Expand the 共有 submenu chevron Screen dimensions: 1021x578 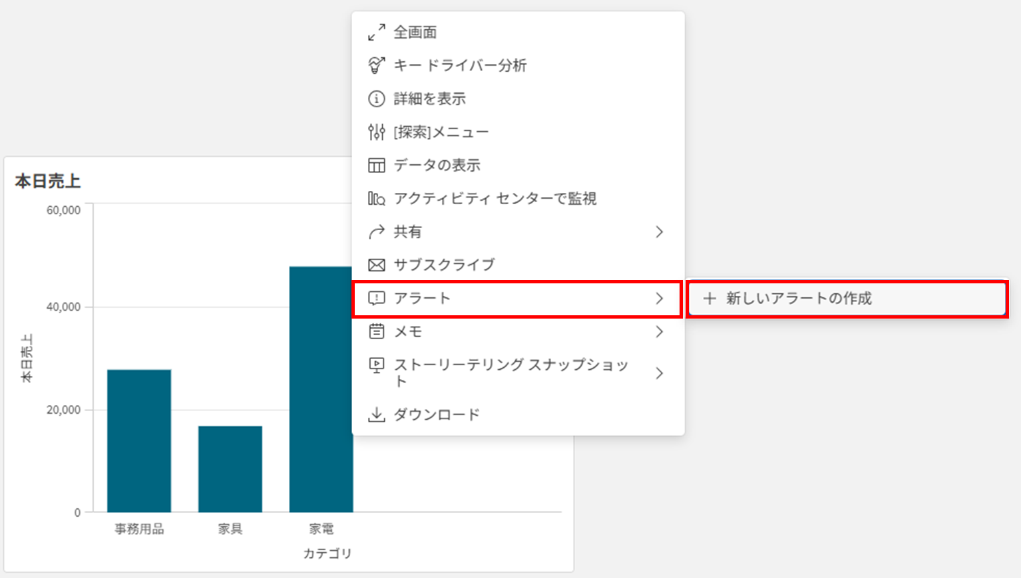(659, 232)
